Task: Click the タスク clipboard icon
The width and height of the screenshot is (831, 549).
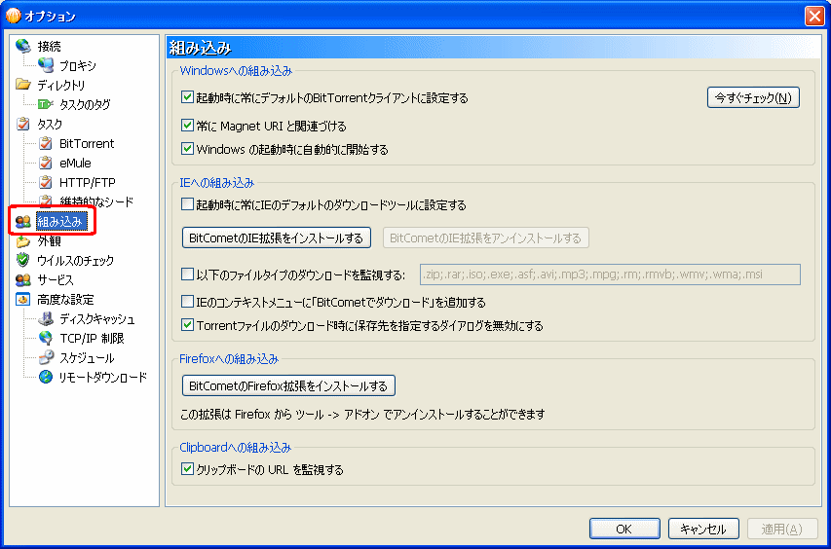Action: tap(23, 124)
